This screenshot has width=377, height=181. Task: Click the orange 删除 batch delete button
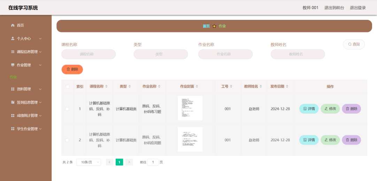(x=72, y=69)
